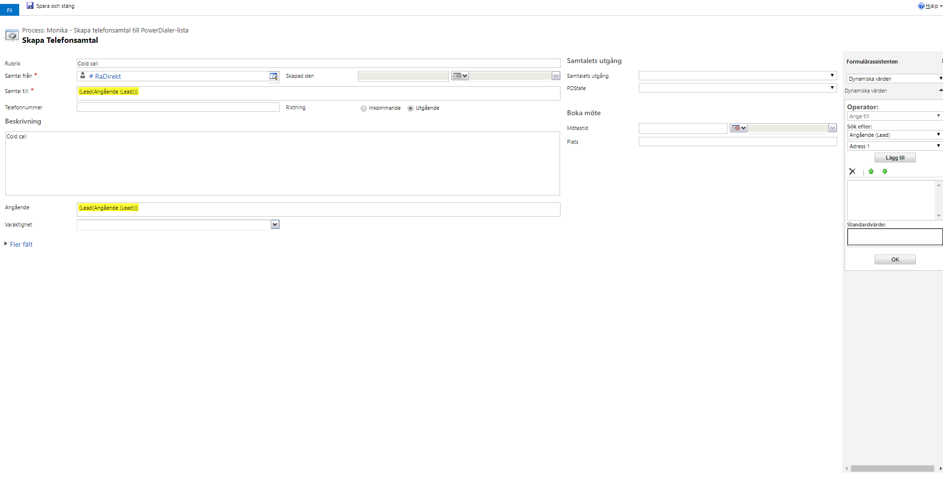Open the Fil menu
Screen dimensions: 943x485
(x=9, y=10)
